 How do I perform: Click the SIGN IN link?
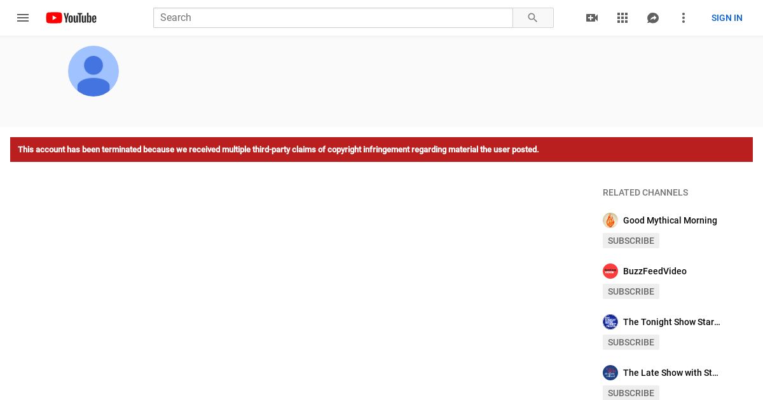(x=727, y=18)
